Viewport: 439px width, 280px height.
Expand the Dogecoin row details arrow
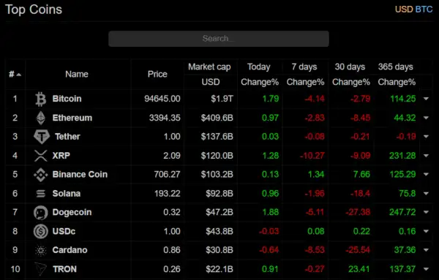click(426, 212)
